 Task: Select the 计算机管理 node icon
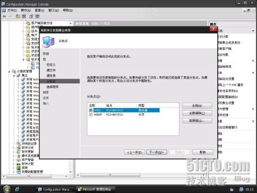(14, 71)
